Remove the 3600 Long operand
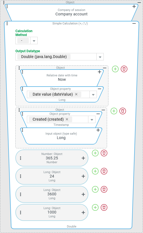 click(x=104, y=189)
